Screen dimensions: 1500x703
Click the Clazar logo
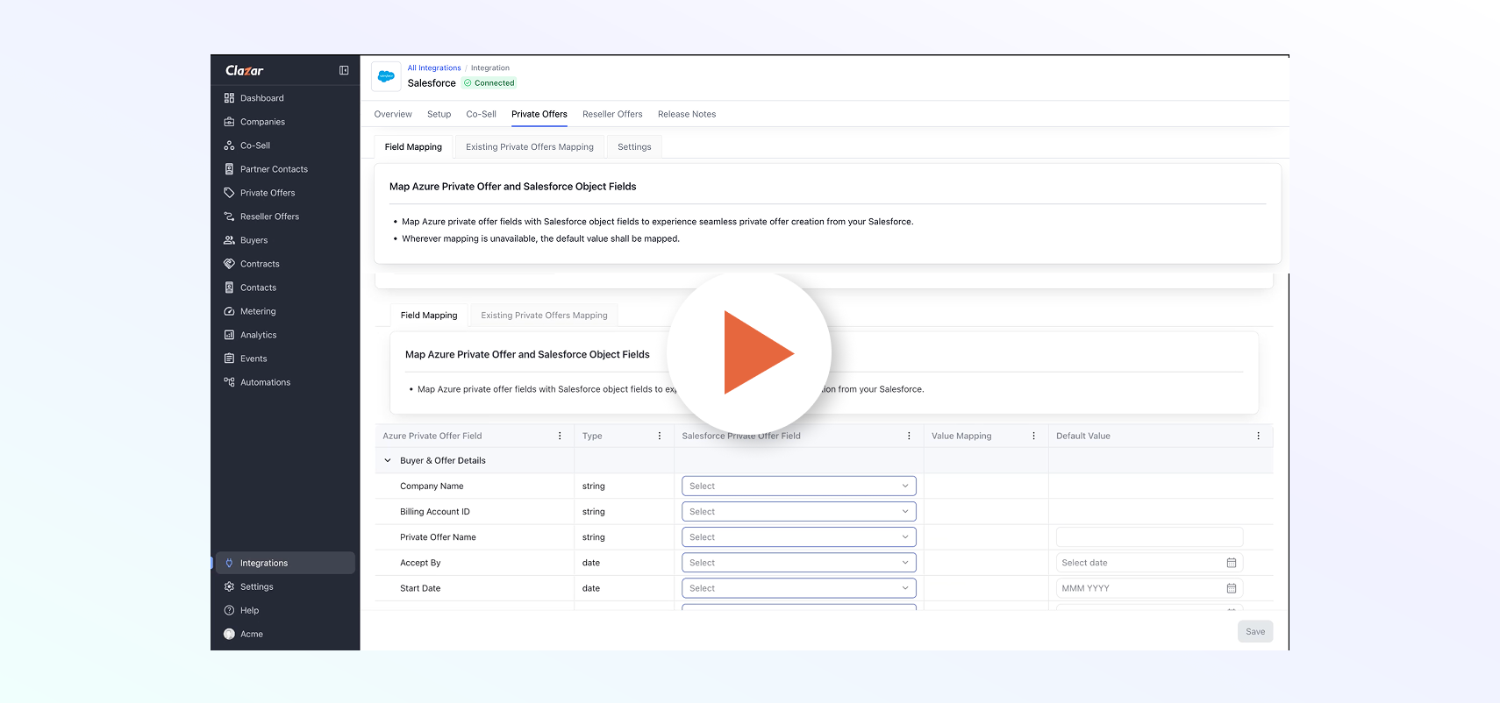pos(245,70)
